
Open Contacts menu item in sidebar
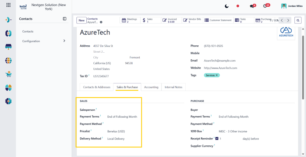[28, 31]
